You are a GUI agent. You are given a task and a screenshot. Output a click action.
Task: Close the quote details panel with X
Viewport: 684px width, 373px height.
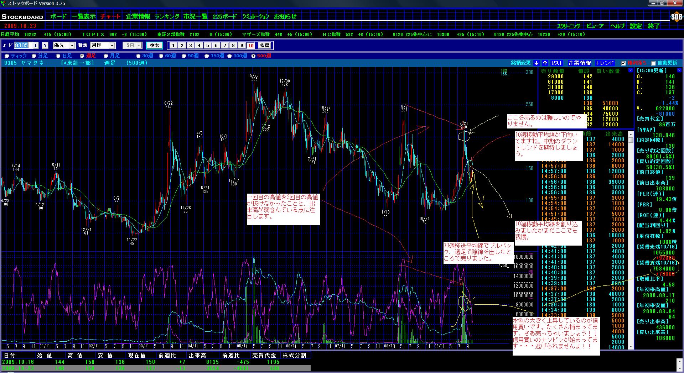[679, 70]
